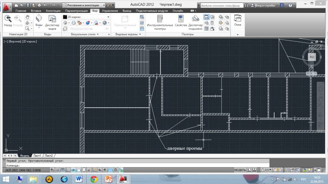This screenshot has height=184, width=328.
Task: Select the Pan hand tool
Action: (x=28, y=17)
